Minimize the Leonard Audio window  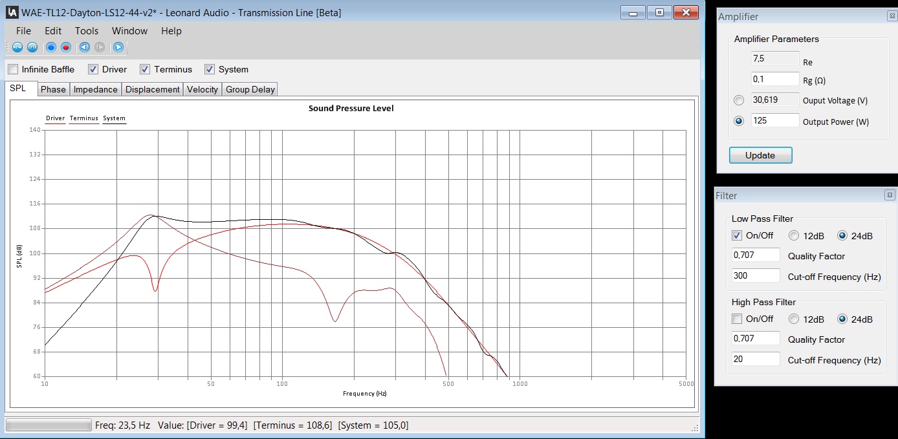pos(633,12)
